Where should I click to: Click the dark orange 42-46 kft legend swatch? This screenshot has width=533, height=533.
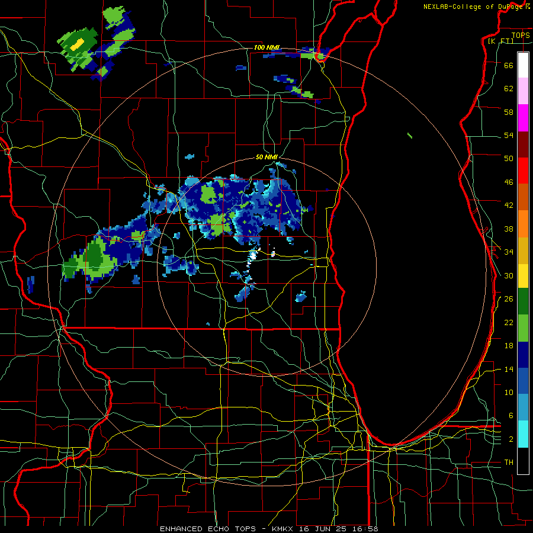pos(523,197)
